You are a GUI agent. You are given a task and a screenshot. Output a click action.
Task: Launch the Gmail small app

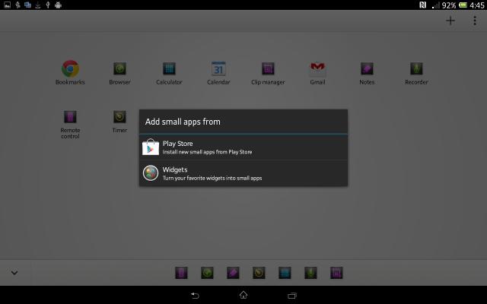coord(317,73)
